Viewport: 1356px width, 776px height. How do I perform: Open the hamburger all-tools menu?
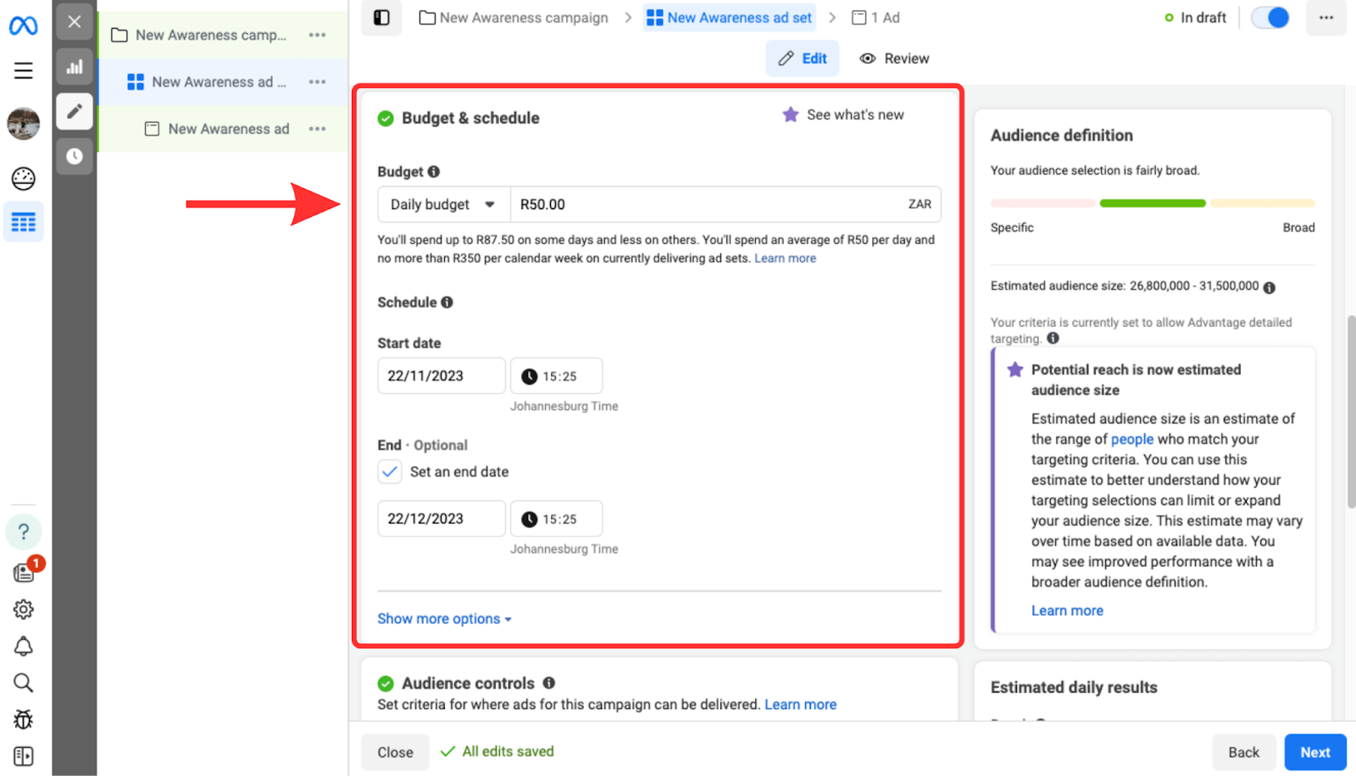(x=23, y=70)
